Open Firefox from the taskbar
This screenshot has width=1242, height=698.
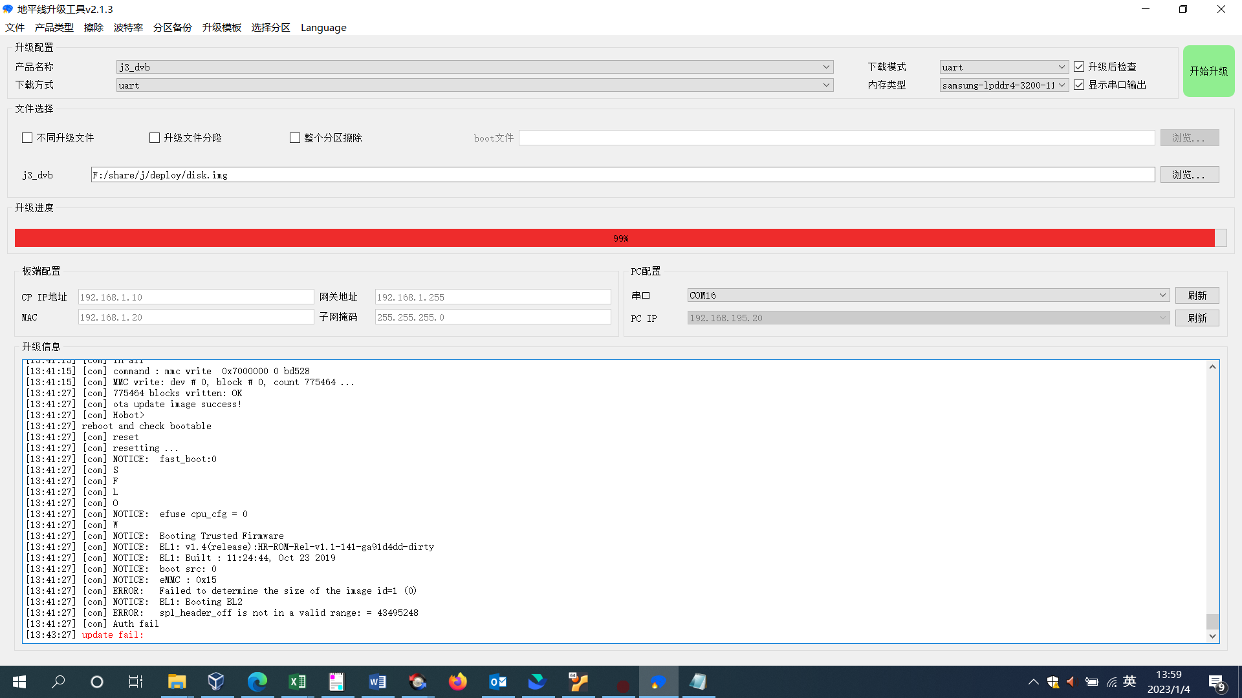point(457,682)
